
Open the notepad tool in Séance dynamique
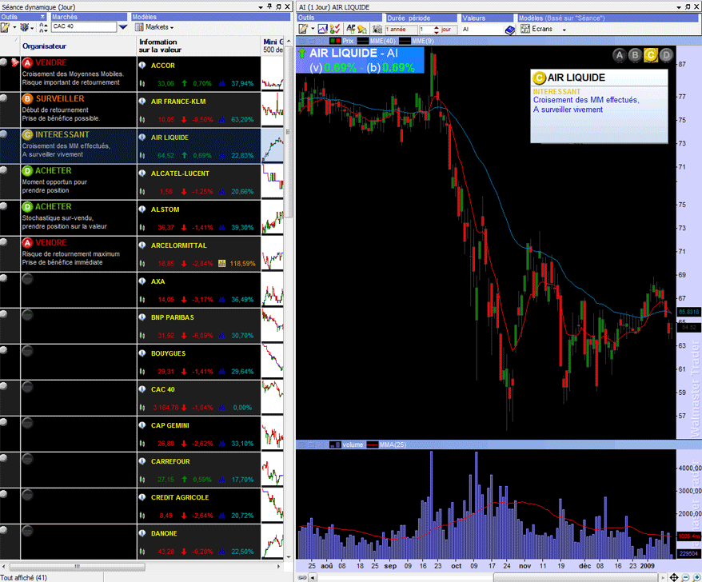coord(6,27)
